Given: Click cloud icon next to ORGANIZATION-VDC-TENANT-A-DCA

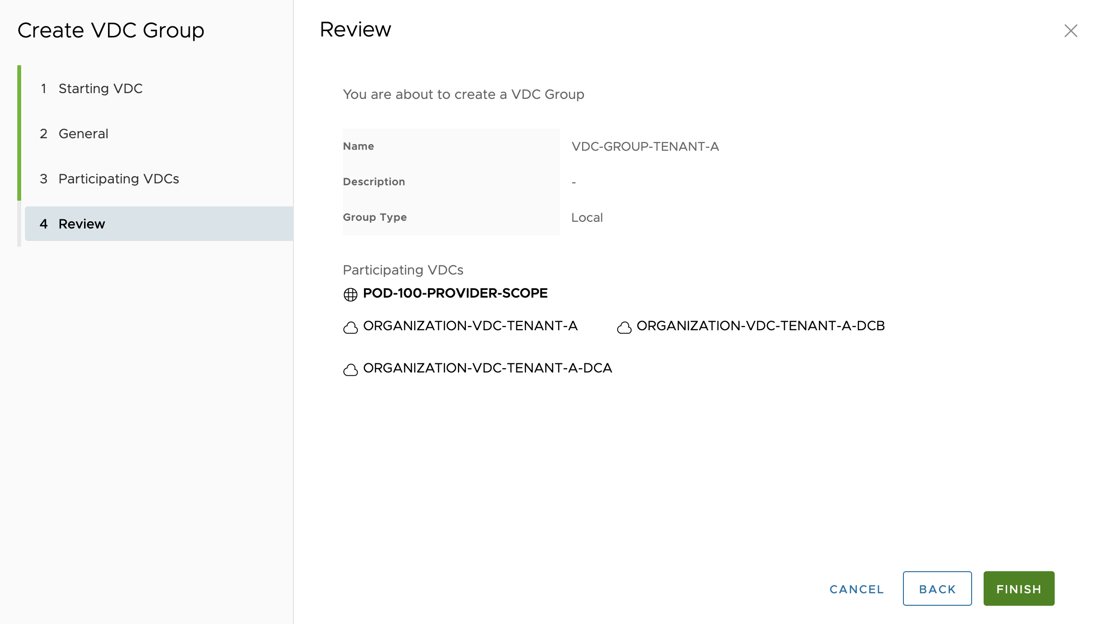Looking at the screenshot, I should [351, 370].
